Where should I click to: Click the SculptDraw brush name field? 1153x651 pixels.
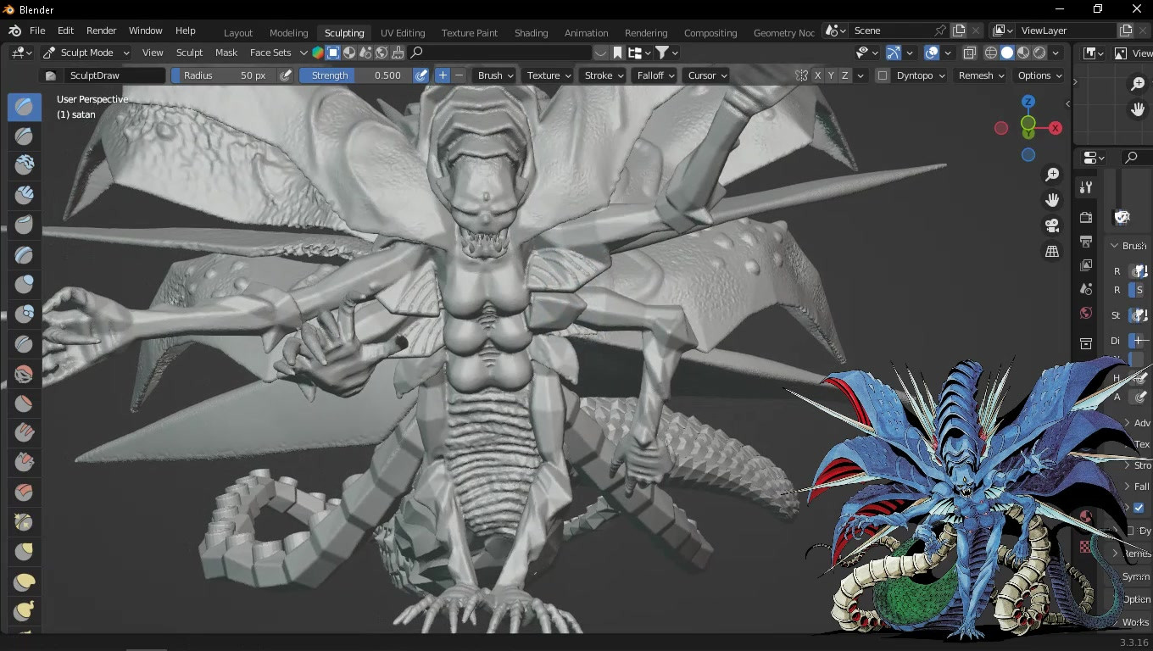click(x=114, y=75)
